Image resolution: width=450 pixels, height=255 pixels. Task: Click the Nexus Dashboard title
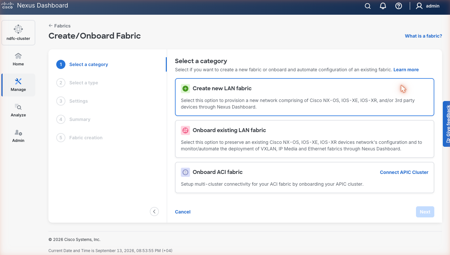[x=43, y=6]
